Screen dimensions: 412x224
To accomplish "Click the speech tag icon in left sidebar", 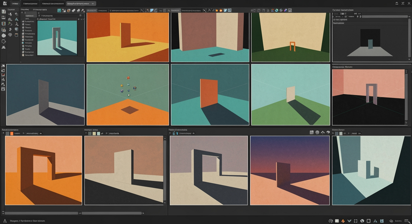I will pos(4,41).
